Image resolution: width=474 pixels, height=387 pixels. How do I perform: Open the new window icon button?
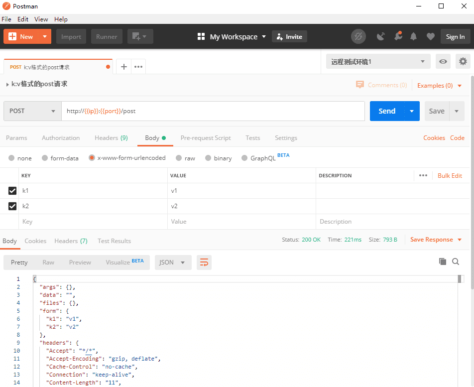coord(140,36)
